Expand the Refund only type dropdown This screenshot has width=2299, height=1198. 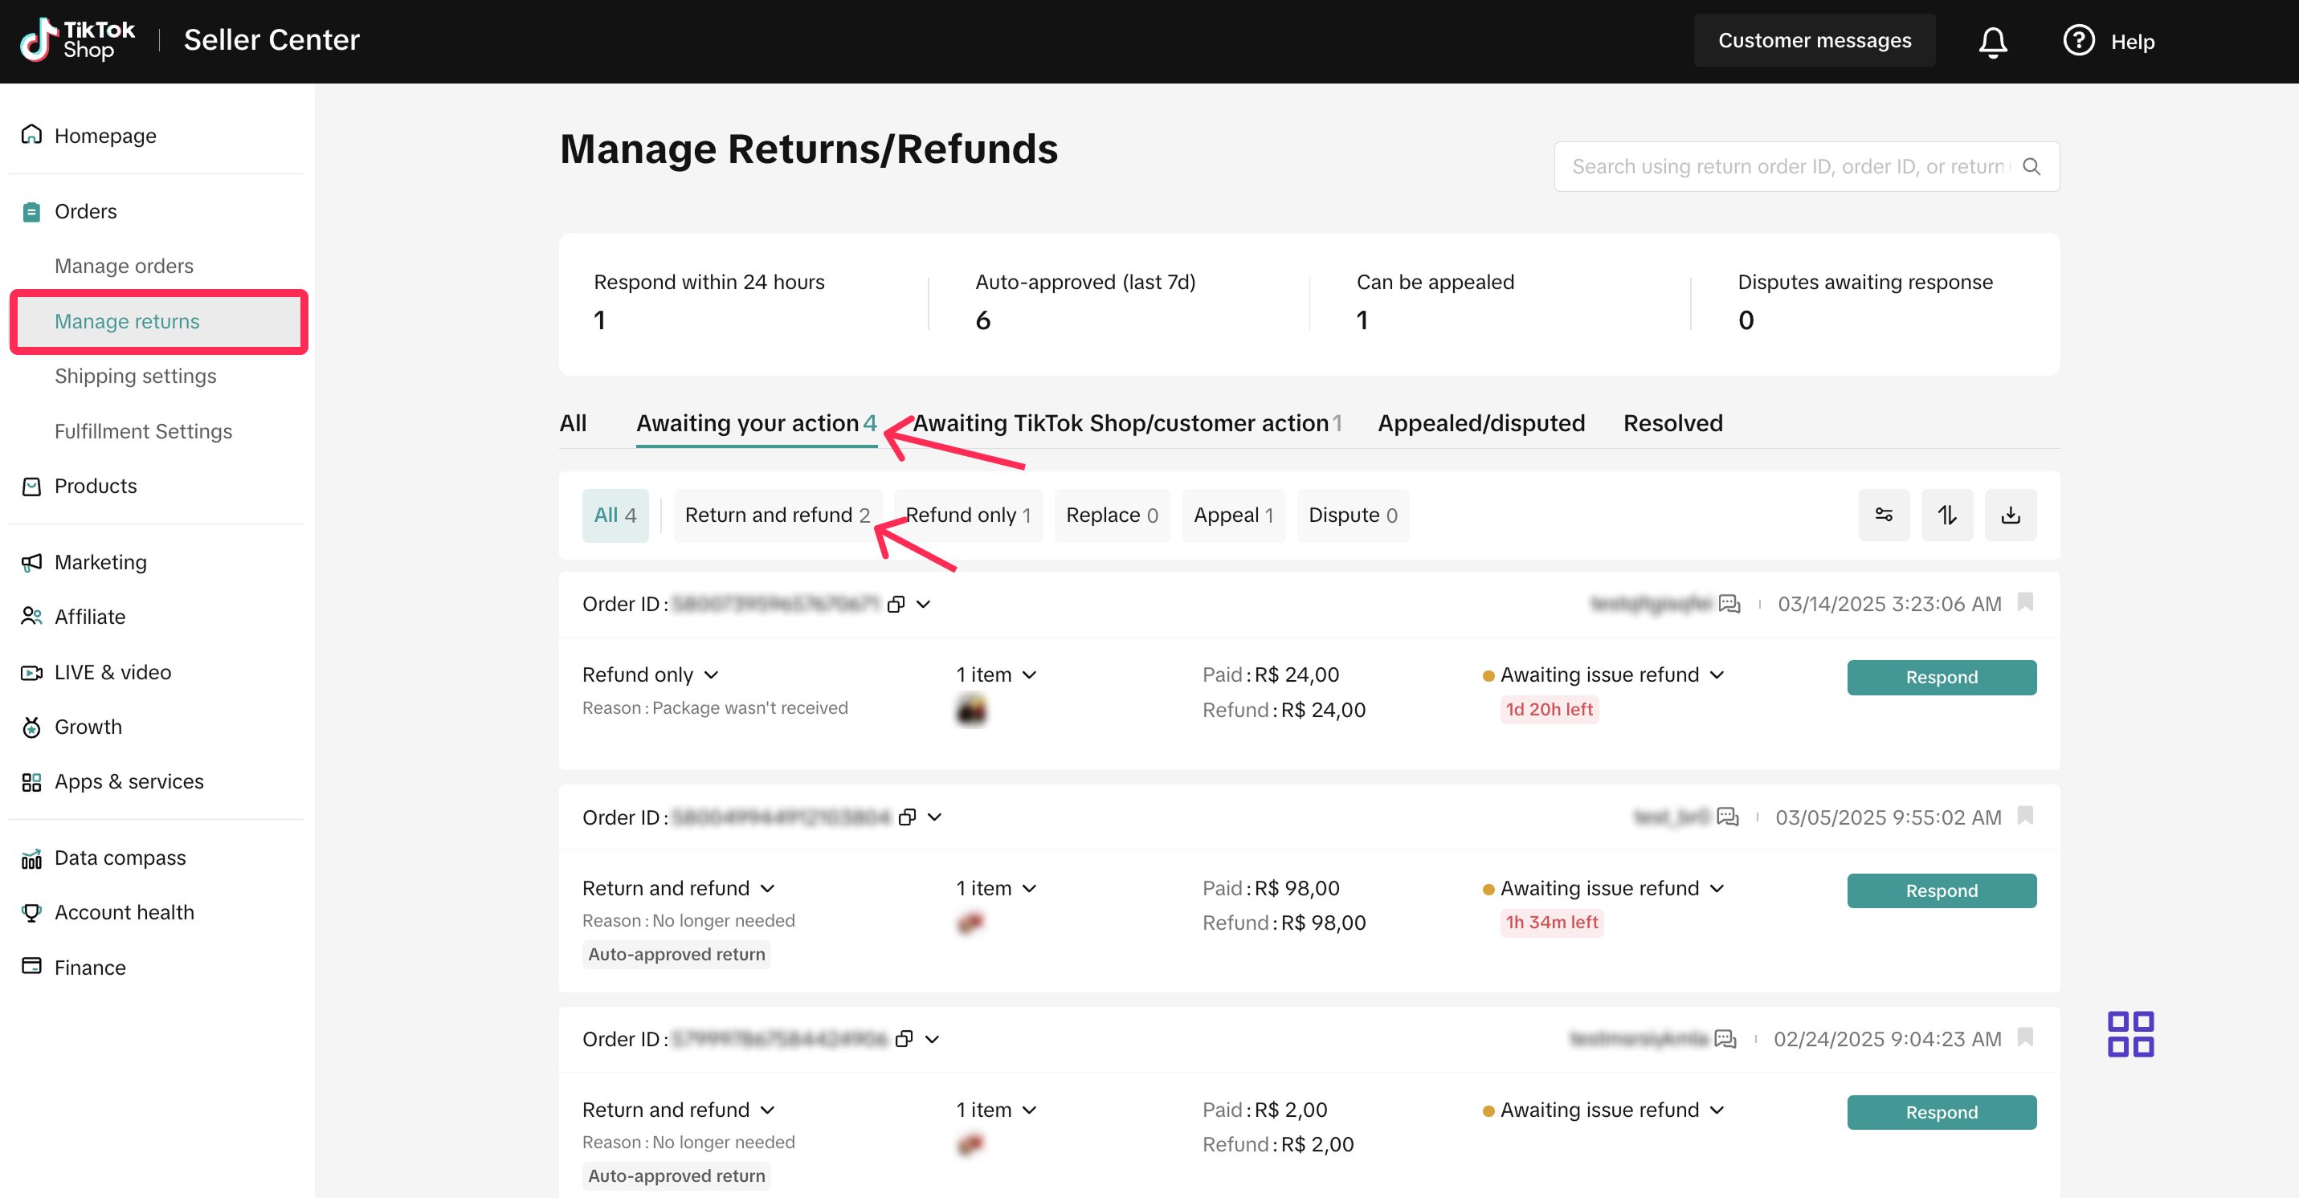tap(711, 674)
